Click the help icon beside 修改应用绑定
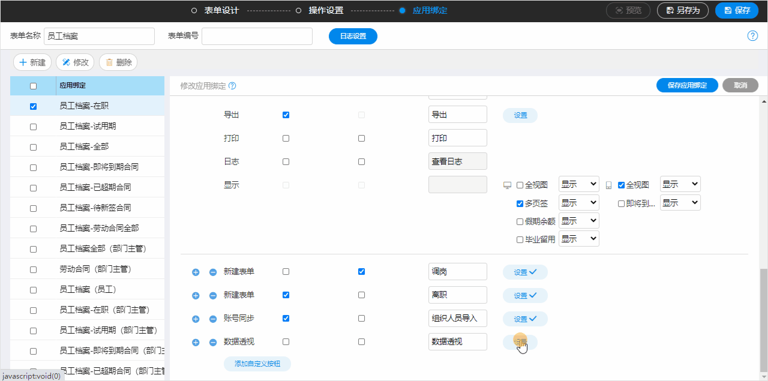 click(x=232, y=86)
